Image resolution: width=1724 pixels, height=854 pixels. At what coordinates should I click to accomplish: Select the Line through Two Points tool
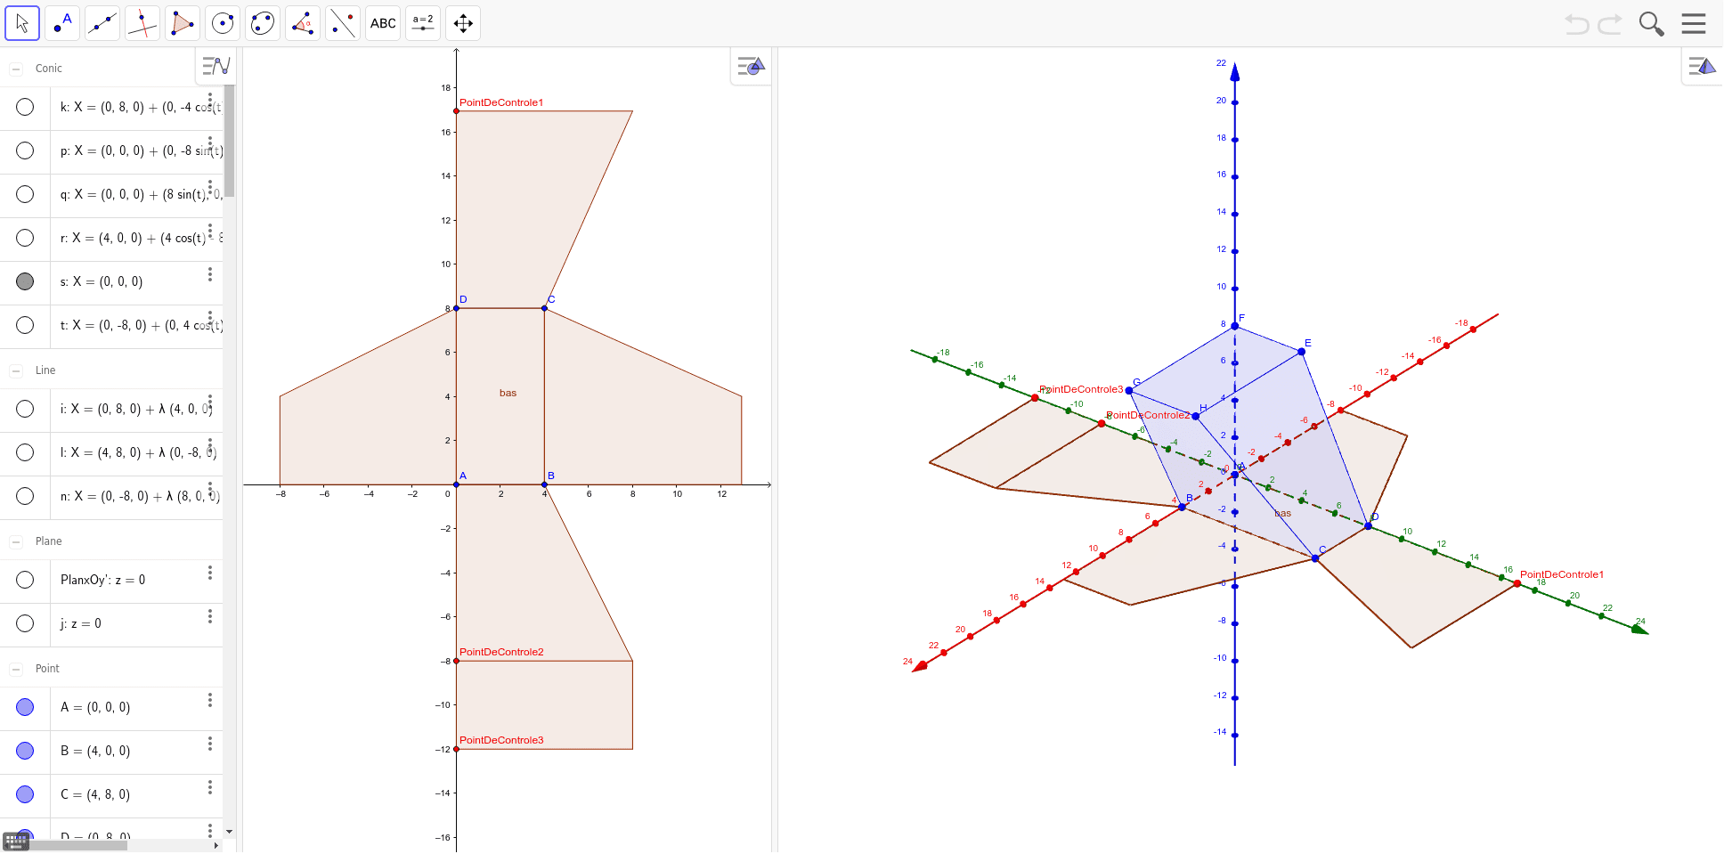click(x=102, y=22)
